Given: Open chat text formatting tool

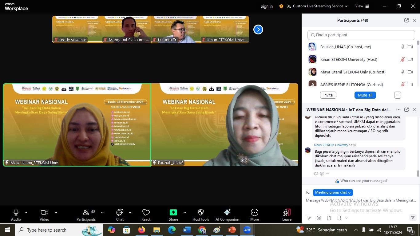Looking at the screenshot, I should [x=309, y=218].
